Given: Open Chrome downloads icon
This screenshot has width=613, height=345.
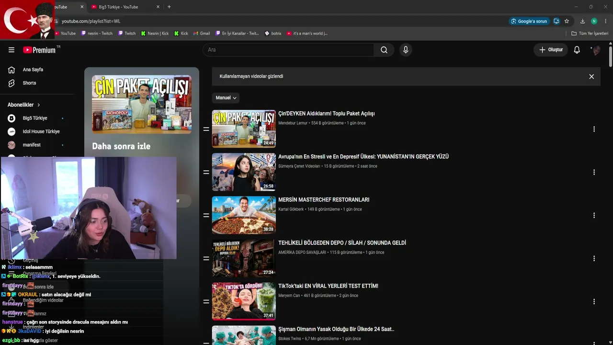Looking at the screenshot, I should click(x=582, y=21).
